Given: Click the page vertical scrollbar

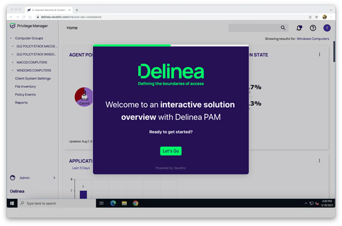Looking at the screenshot, I should (x=334, y=52).
